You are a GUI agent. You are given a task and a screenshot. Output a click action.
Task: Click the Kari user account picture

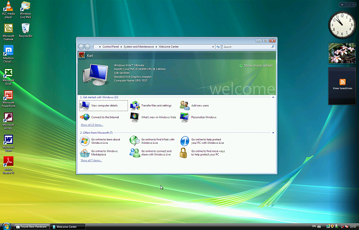click(x=81, y=55)
